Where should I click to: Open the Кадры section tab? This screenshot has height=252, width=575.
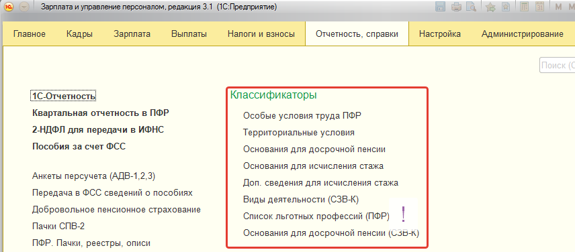tap(79, 34)
